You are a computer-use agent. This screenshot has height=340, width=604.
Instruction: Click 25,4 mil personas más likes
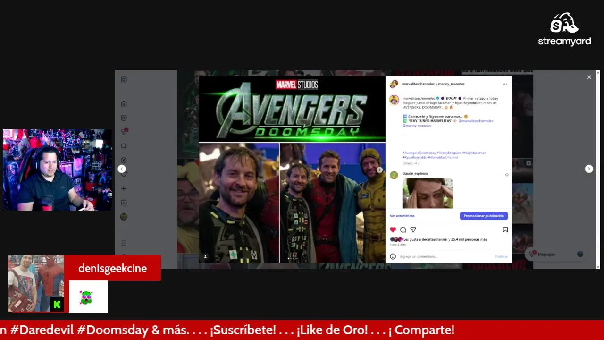[x=469, y=239]
